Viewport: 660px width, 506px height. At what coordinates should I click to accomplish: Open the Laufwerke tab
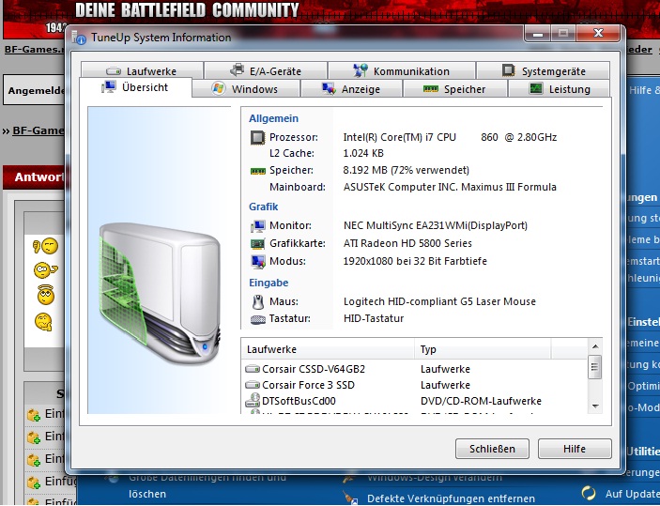[x=141, y=71]
